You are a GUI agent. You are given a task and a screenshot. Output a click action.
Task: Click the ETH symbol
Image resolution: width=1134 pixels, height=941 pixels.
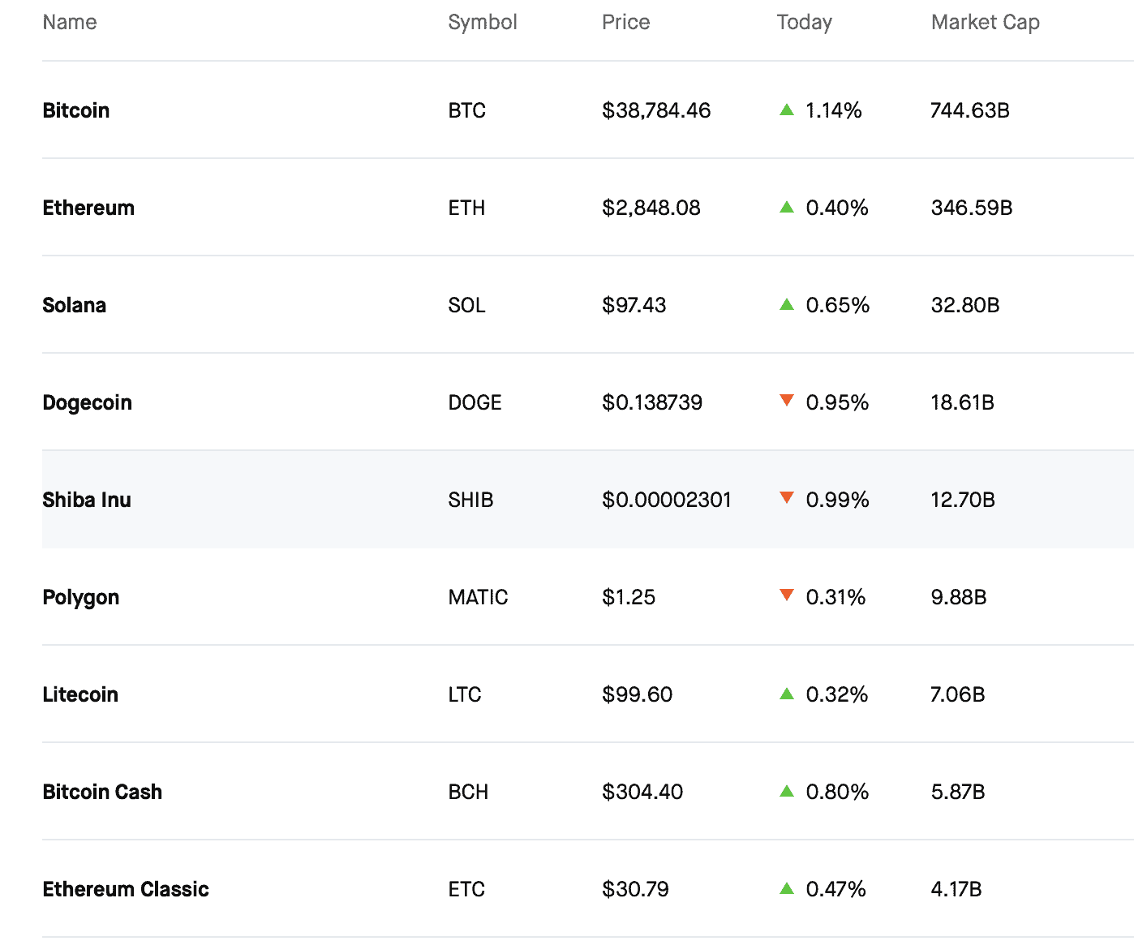tap(466, 208)
